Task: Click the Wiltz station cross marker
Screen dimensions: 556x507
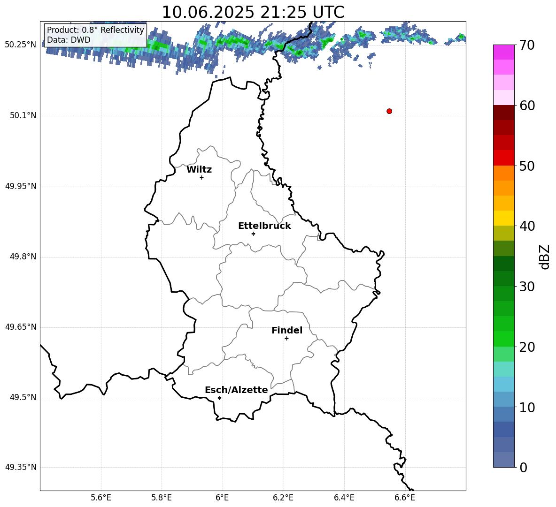Action: (x=202, y=177)
